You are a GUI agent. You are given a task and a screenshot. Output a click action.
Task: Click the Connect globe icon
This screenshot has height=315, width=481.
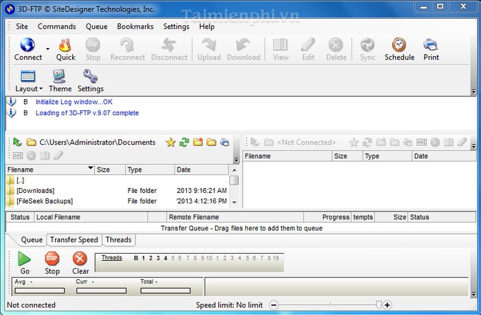tap(27, 46)
